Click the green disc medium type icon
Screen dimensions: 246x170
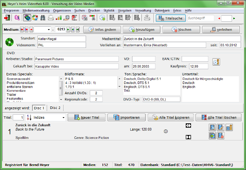point(10,42)
